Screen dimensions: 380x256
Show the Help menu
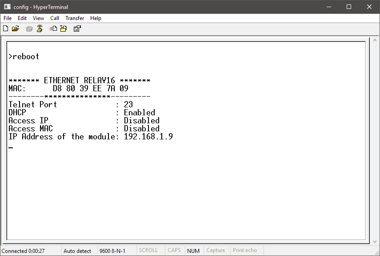coord(96,18)
